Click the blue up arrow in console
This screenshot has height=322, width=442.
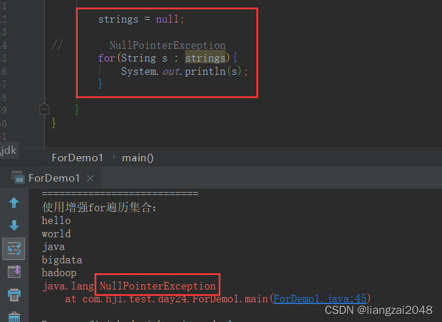tap(14, 202)
